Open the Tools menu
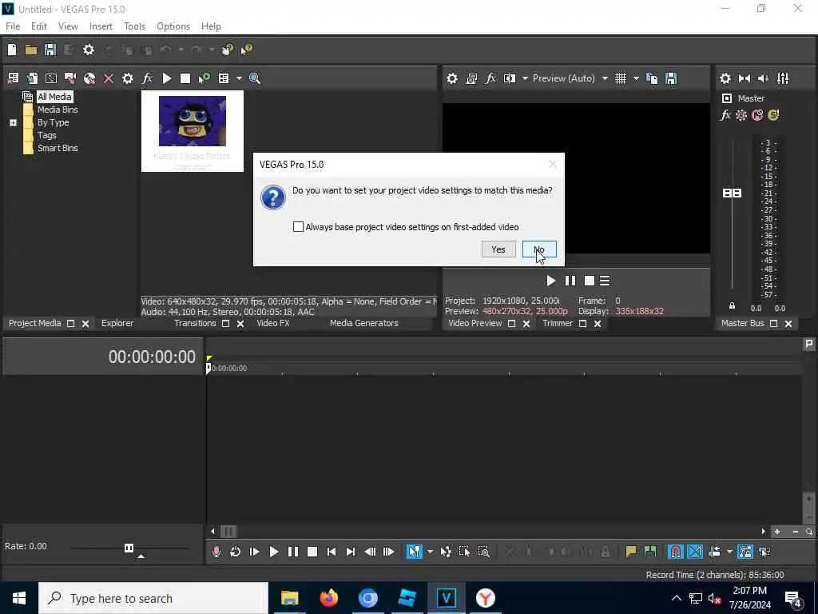818x614 pixels. (134, 26)
